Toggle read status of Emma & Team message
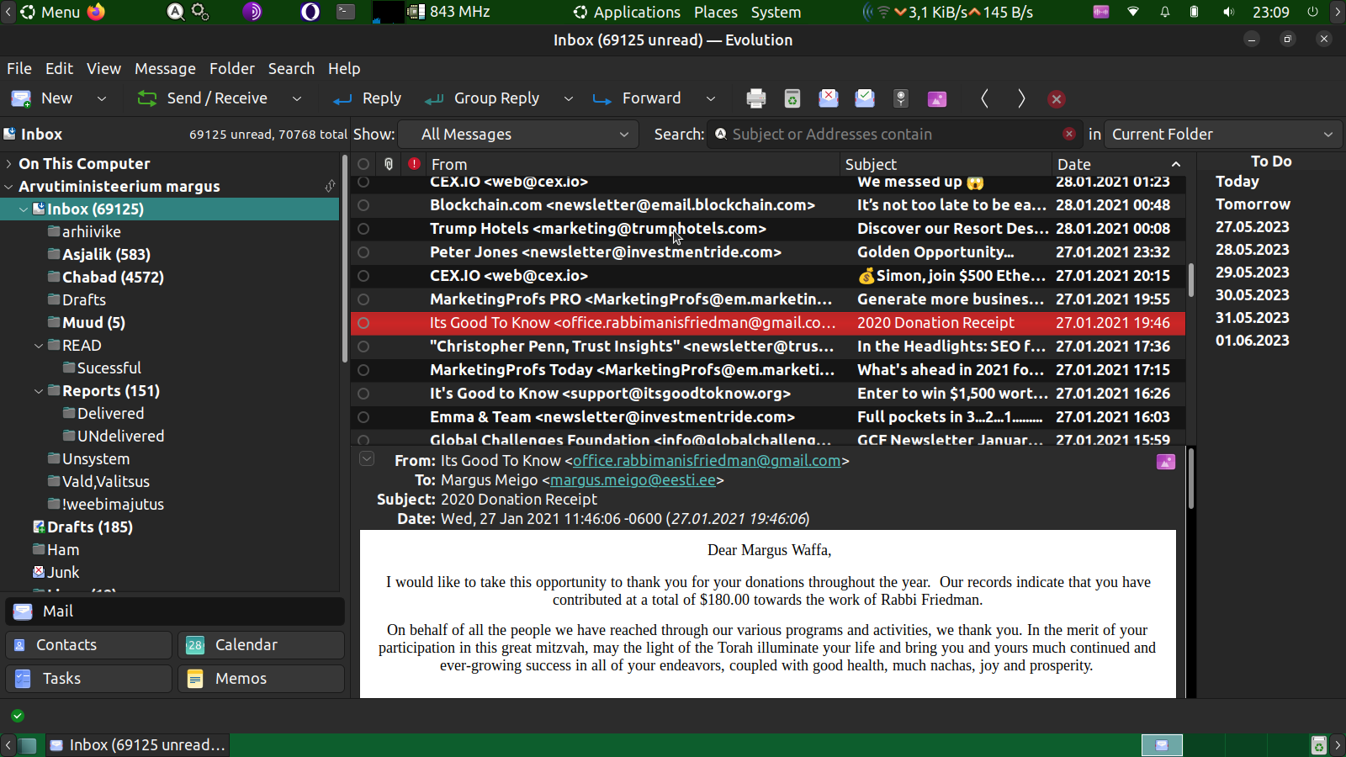Viewport: 1346px width, 757px height. (363, 417)
